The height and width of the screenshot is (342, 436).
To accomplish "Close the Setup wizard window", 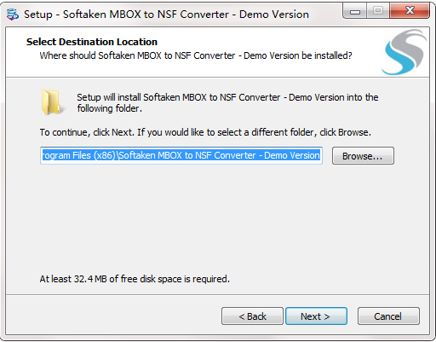I will coord(410,11).
